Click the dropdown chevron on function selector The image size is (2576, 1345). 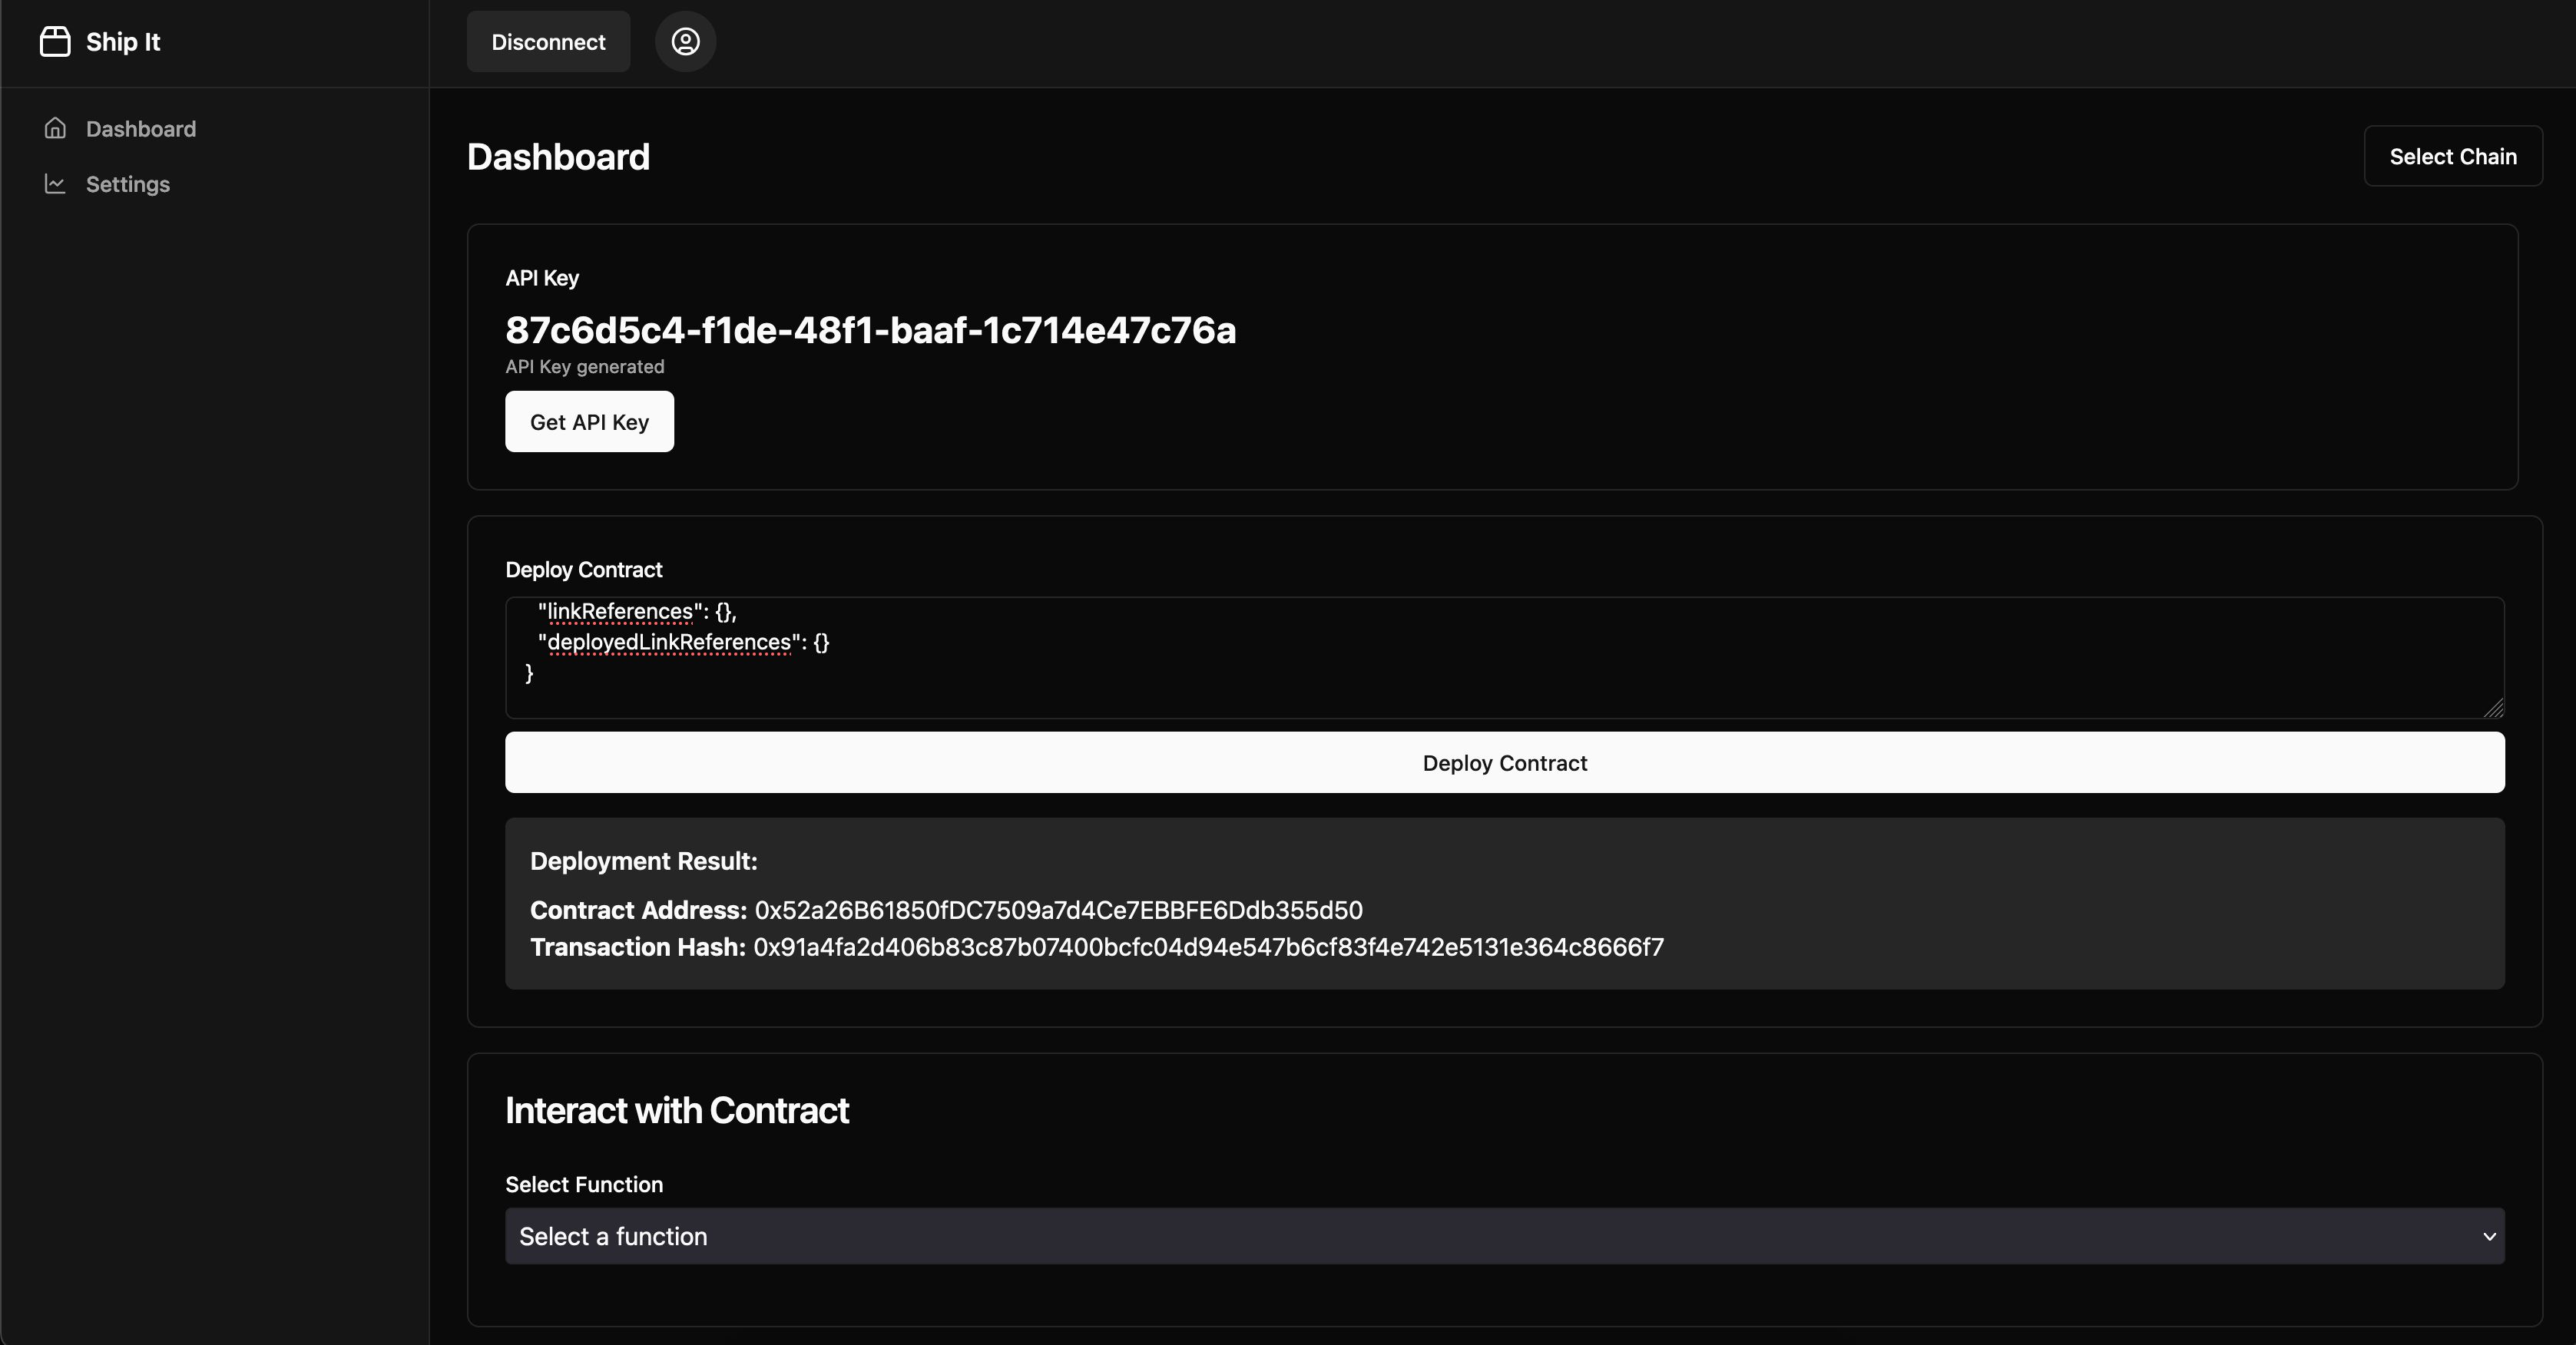tap(2489, 1236)
